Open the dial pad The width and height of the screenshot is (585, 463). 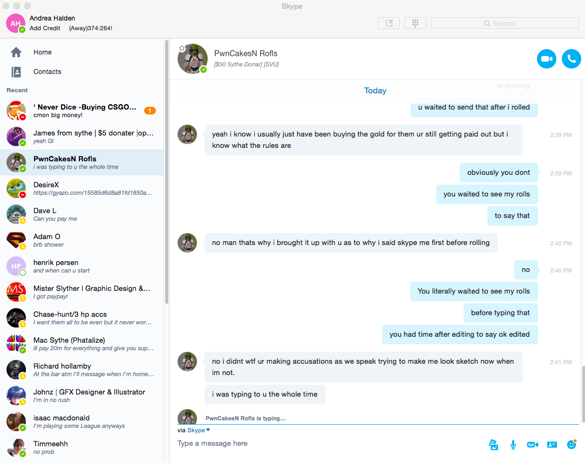coord(415,23)
